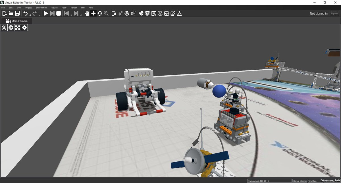Select the Move tool in the toolbar
Viewport: 341px width, 183px height.
94,13
